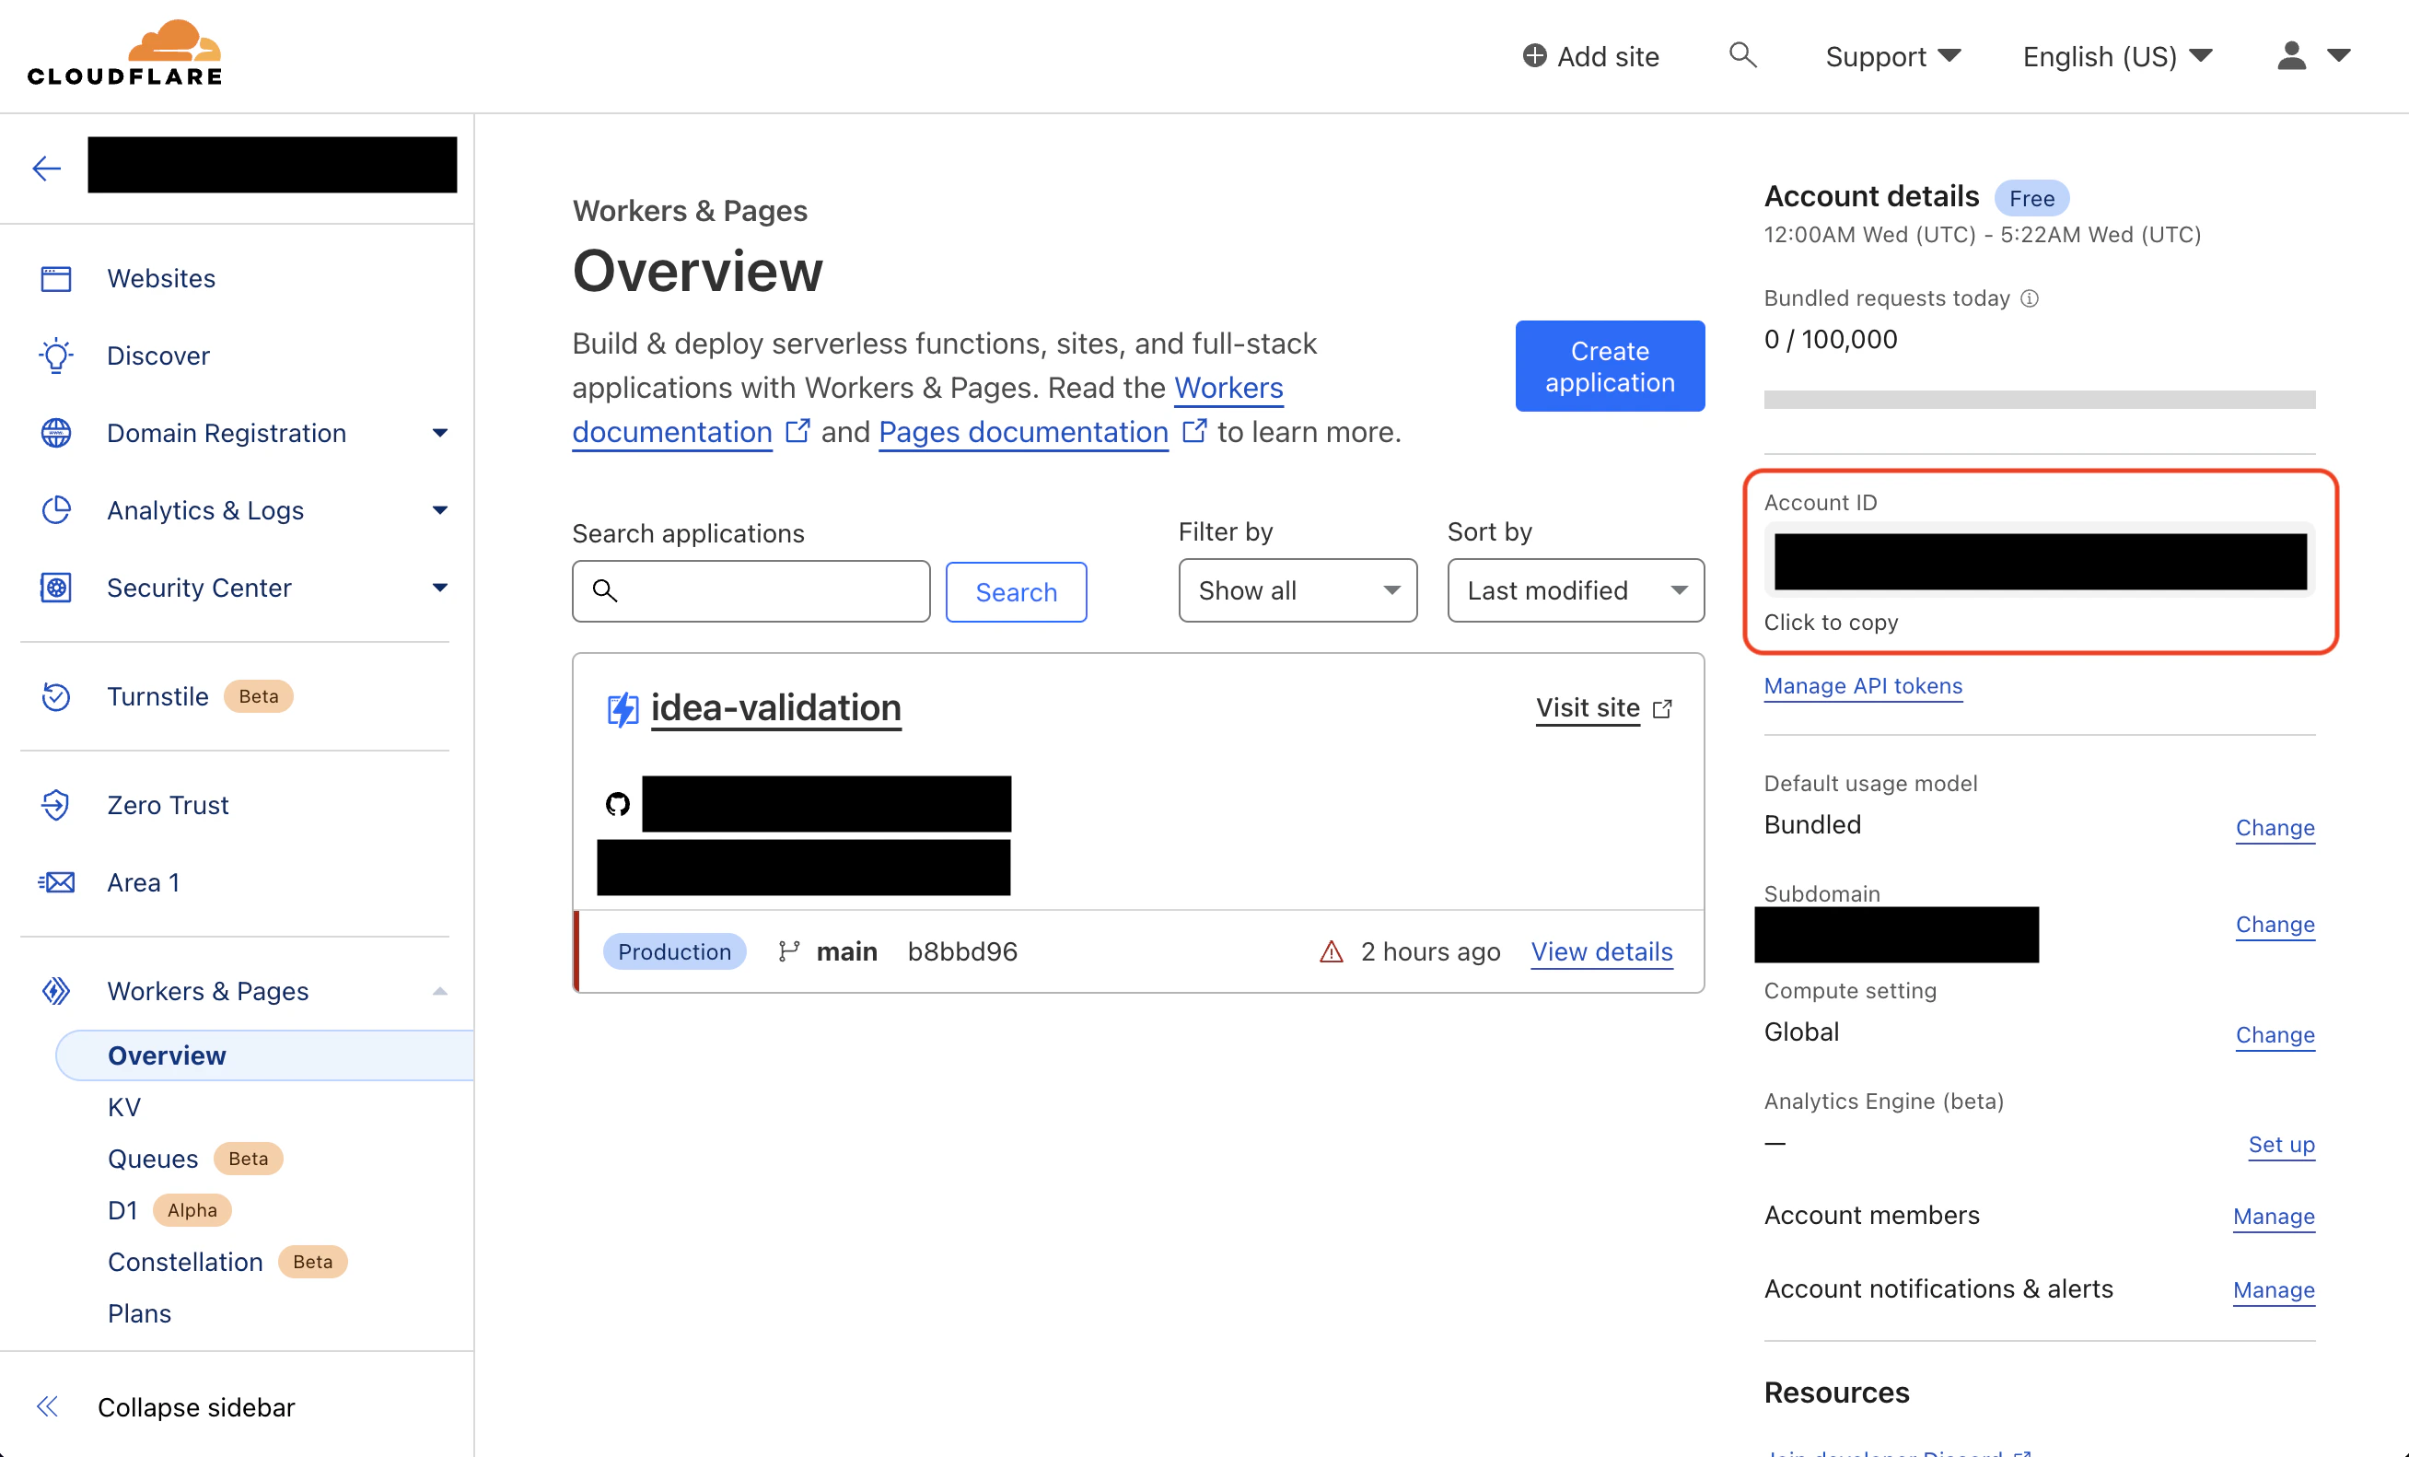Go back using the left arrow icon
The image size is (2409, 1457).
pos(46,169)
